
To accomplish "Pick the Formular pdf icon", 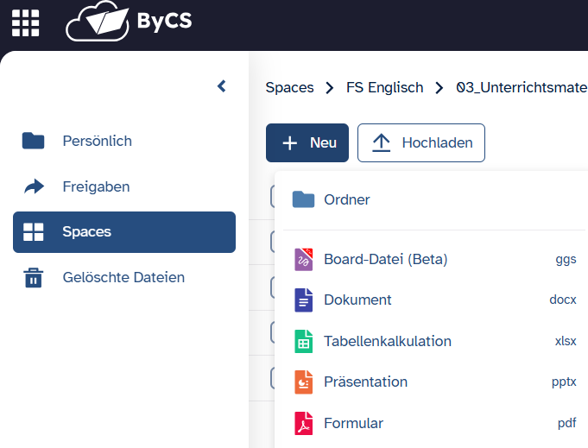I will pyautogui.click(x=303, y=424).
